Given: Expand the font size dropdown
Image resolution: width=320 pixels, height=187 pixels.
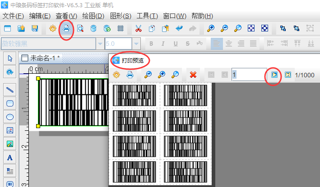Looking at the screenshot, I should (136, 44).
